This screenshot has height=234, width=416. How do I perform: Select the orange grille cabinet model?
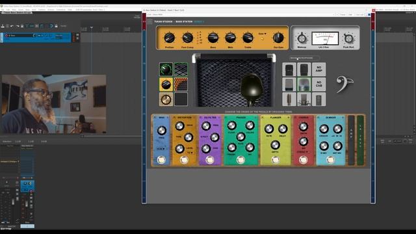click(181, 84)
